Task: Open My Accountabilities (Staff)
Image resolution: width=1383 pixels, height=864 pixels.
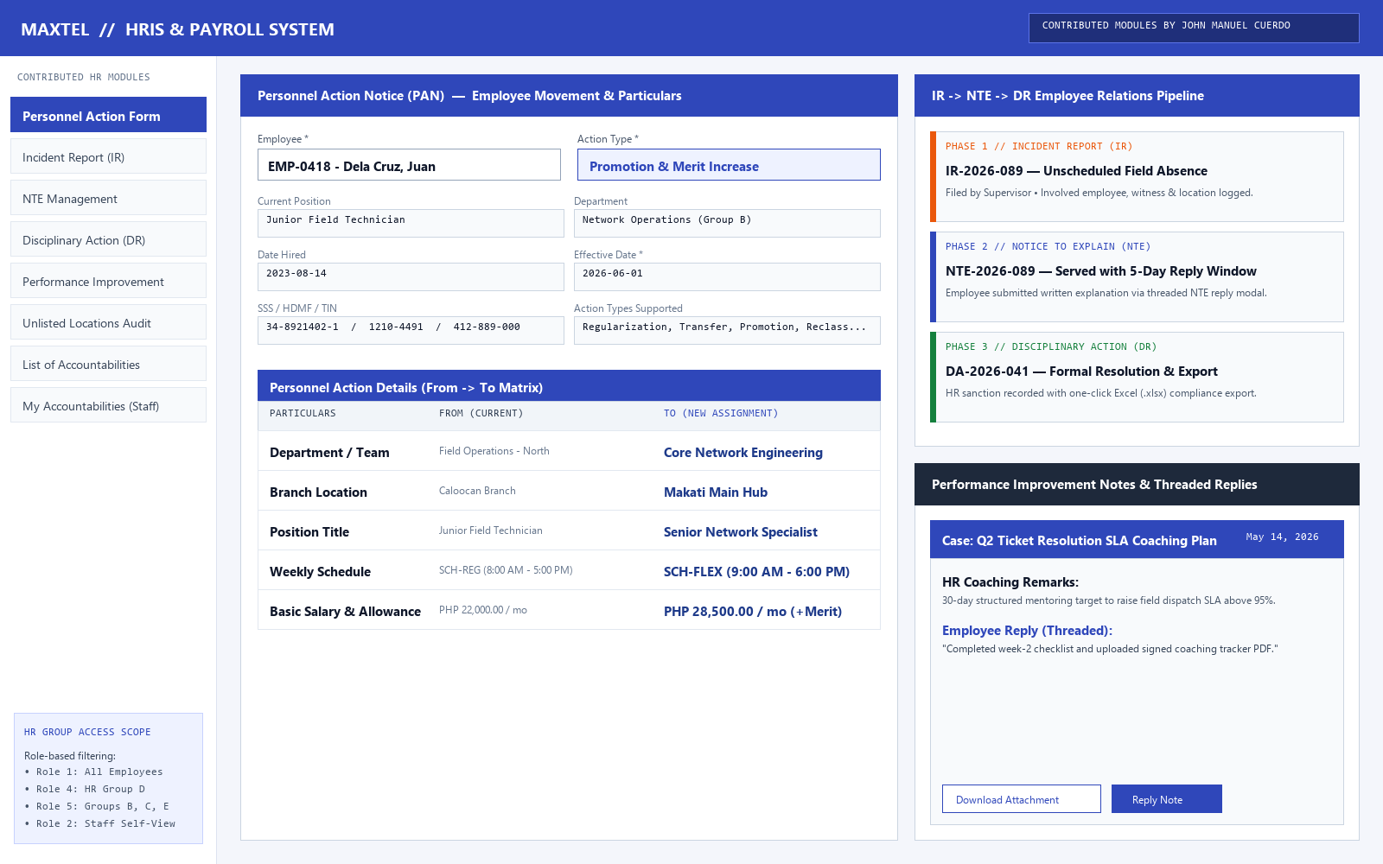Action: (x=108, y=405)
